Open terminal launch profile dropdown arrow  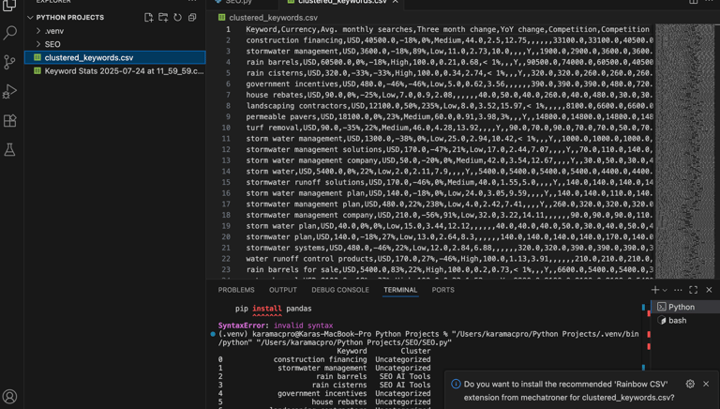(665, 290)
